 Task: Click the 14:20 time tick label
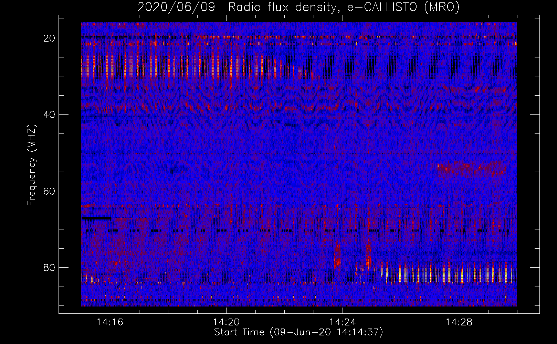[227, 322]
